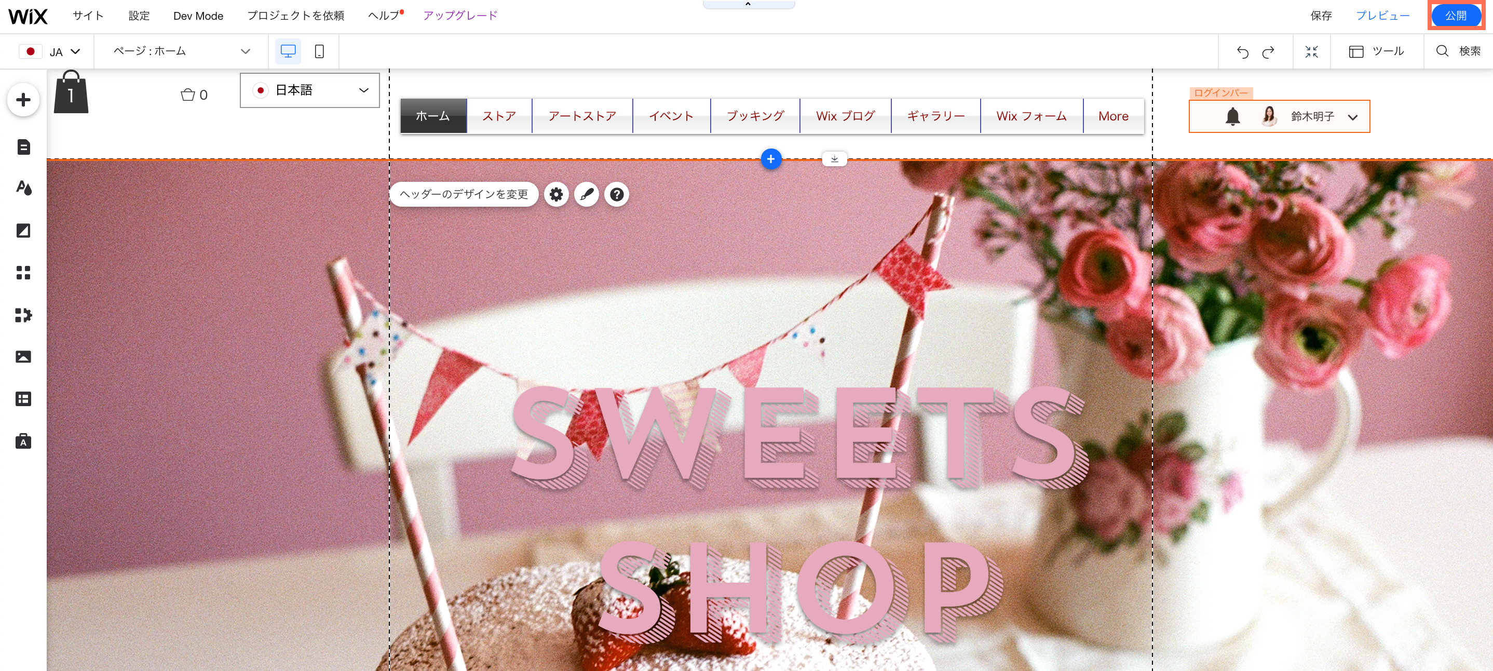Select the ストア tab in the site menu
The width and height of the screenshot is (1493, 671).
[499, 116]
